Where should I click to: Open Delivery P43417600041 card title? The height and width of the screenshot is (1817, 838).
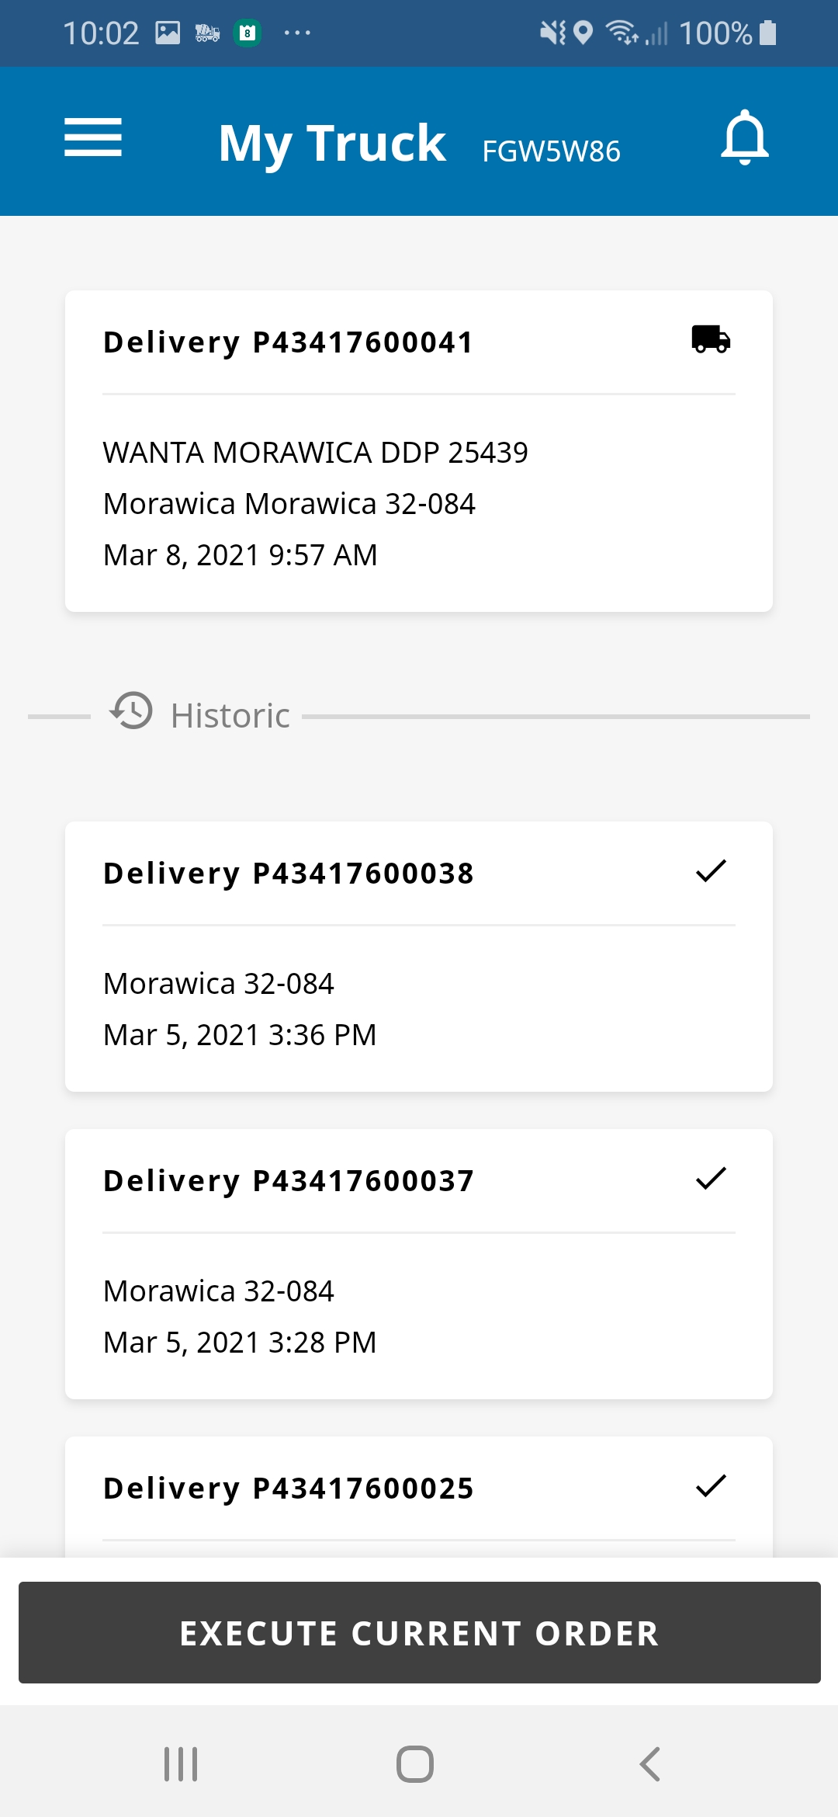click(x=288, y=342)
